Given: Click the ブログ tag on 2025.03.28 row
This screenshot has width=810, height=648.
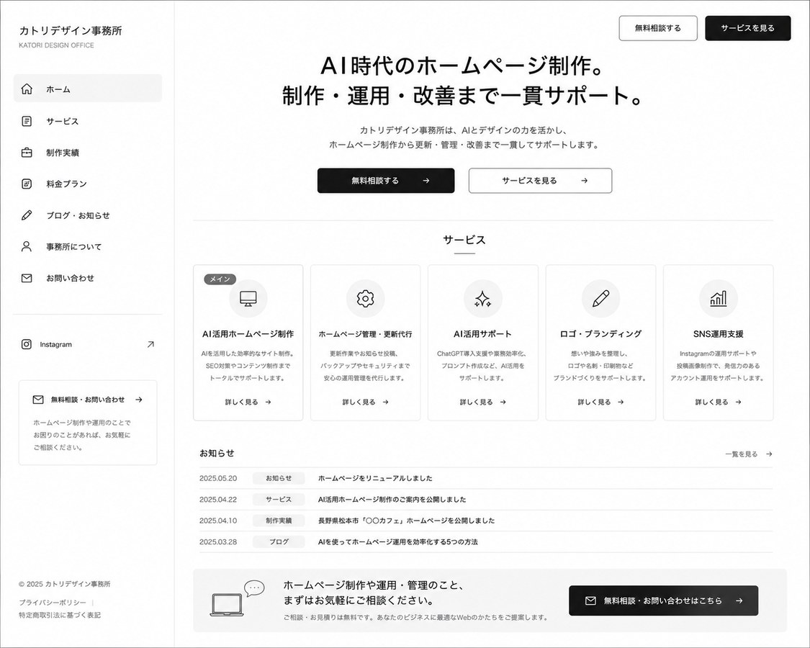Looking at the screenshot, I should pyautogui.click(x=279, y=542).
